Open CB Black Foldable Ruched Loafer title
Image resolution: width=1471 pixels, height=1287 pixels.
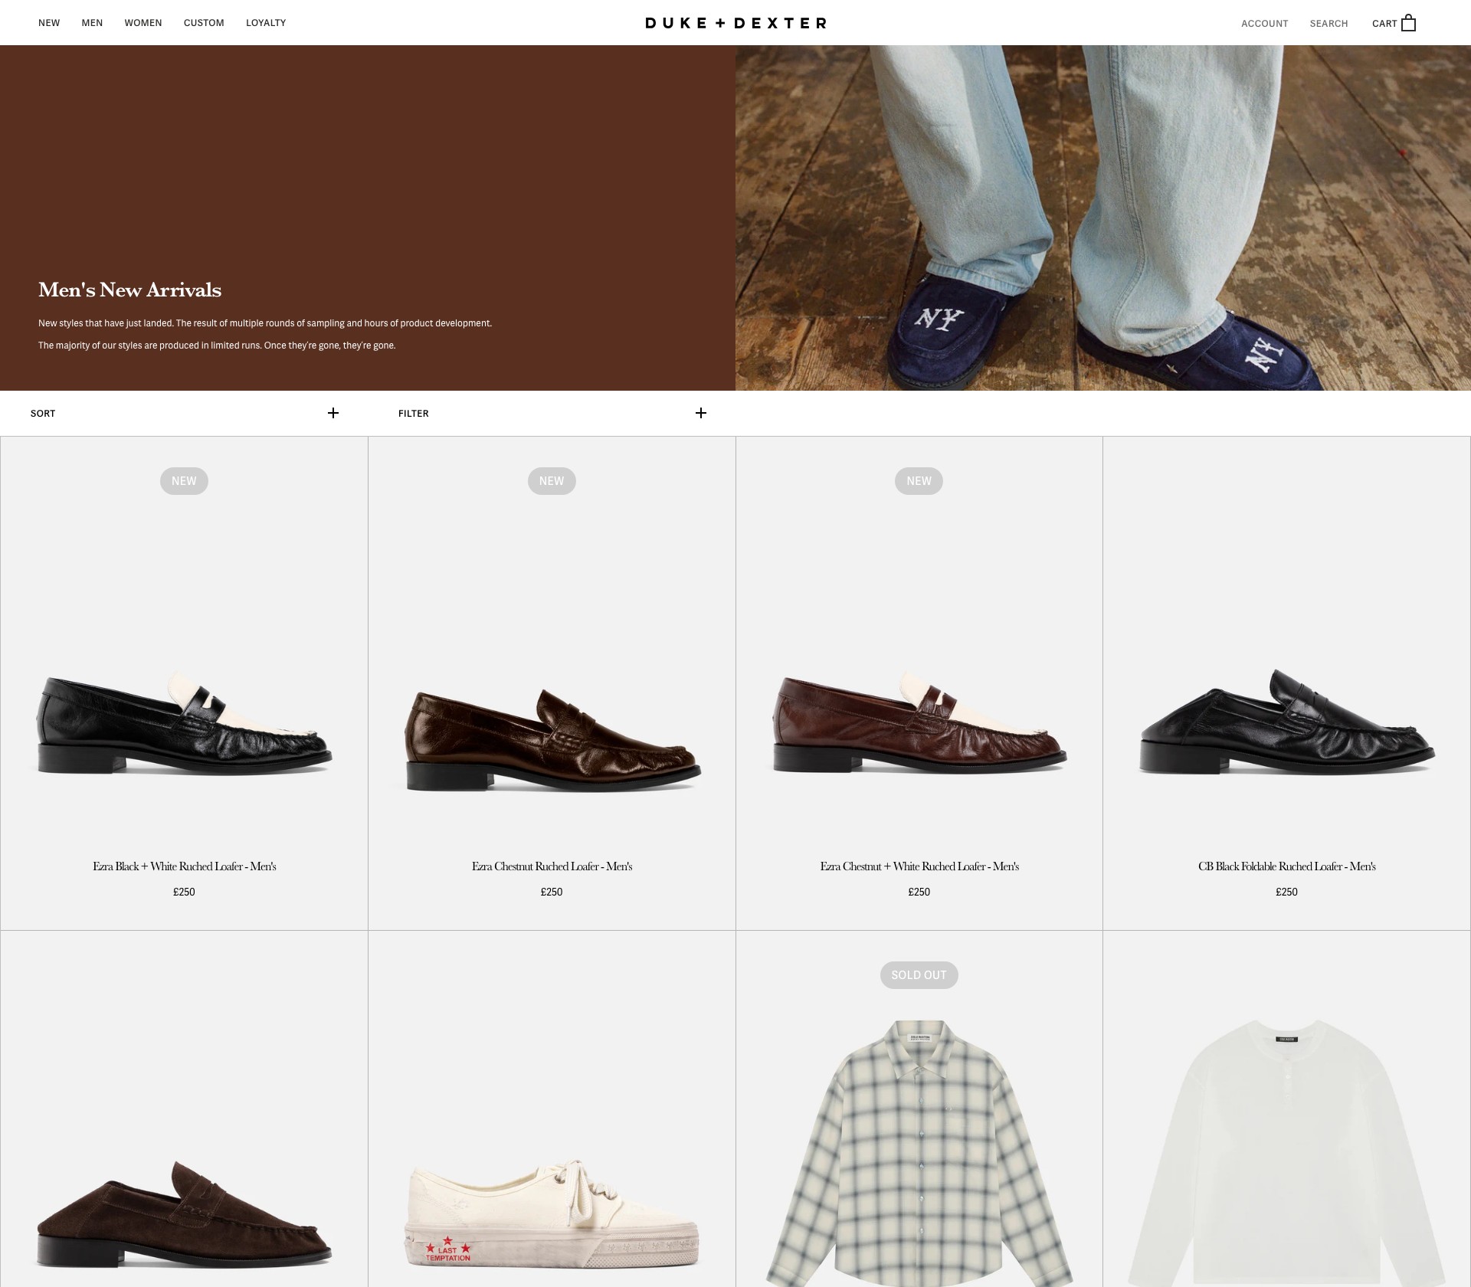click(1286, 866)
